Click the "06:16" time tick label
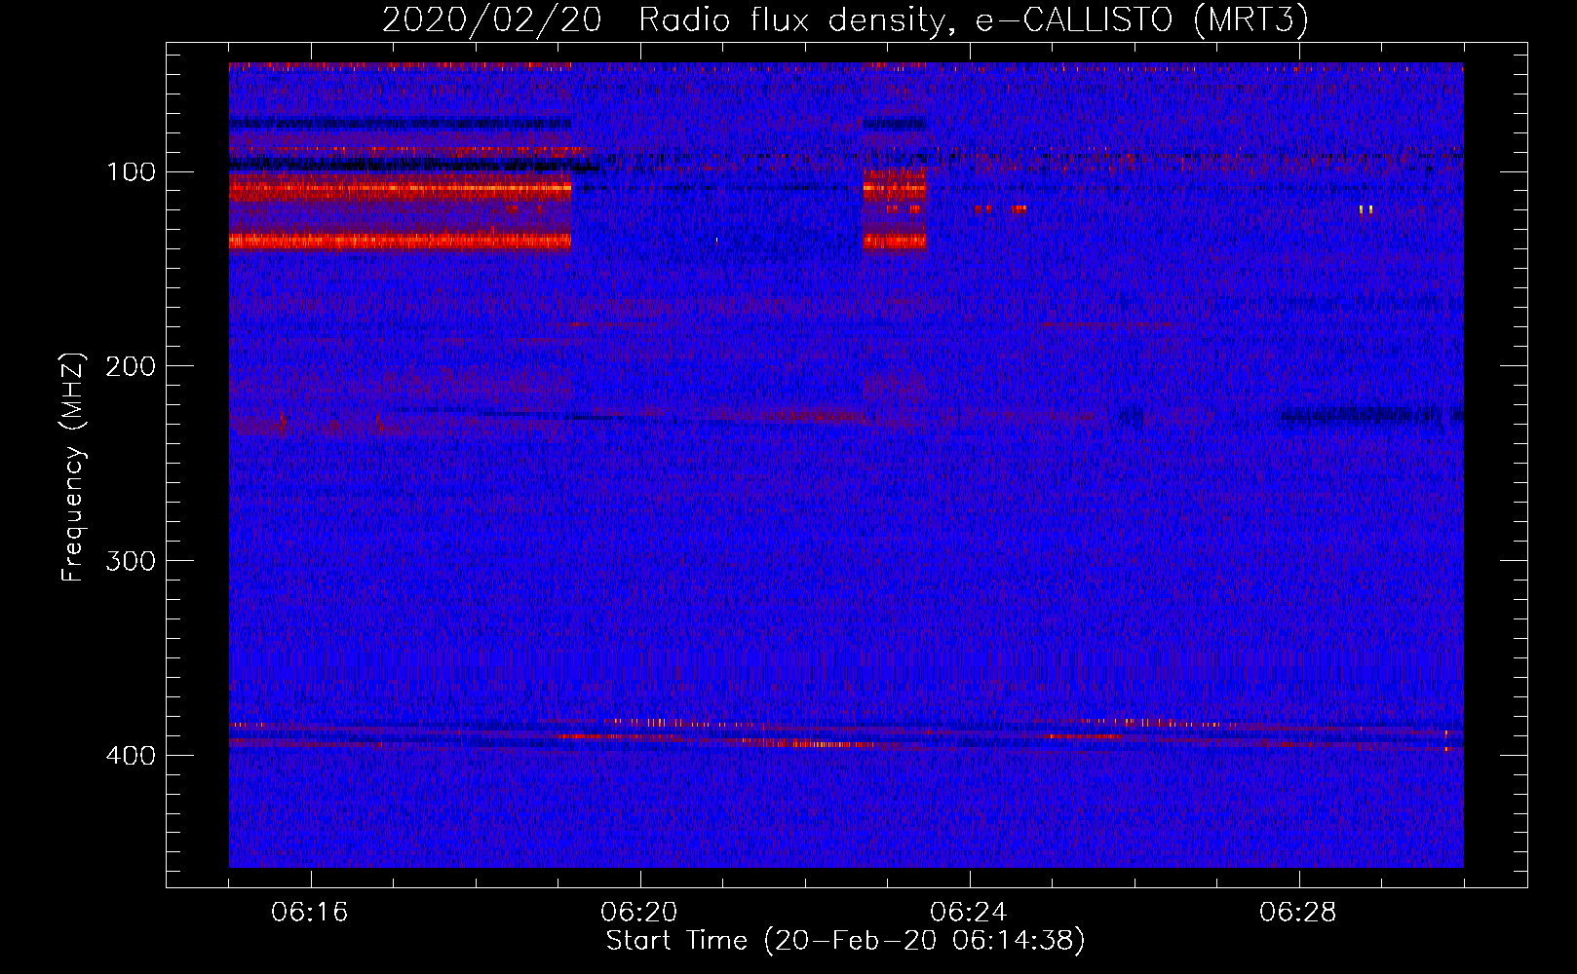The image size is (1577, 974). pyautogui.click(x=310, y=913)
